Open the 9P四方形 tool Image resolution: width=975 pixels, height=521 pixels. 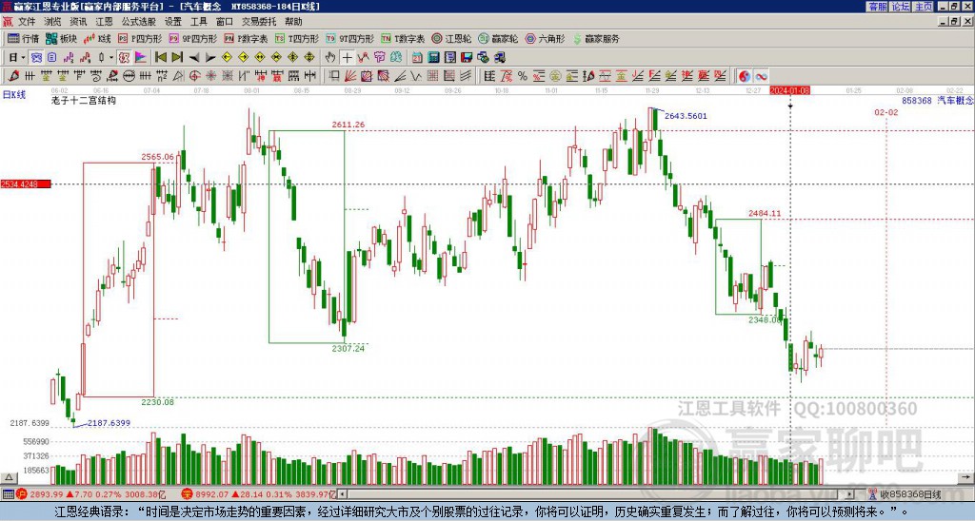click(192, 38)
